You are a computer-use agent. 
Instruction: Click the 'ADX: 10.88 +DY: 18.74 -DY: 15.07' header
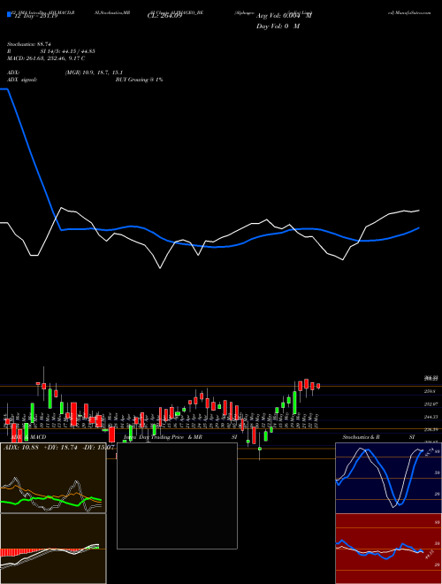[x=58, y=447]
